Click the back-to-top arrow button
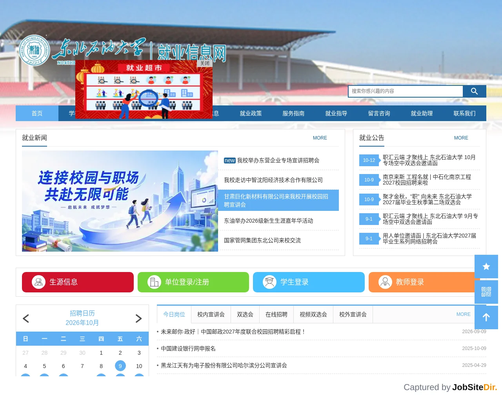This screenshot has width=502, height=399. 486,317
